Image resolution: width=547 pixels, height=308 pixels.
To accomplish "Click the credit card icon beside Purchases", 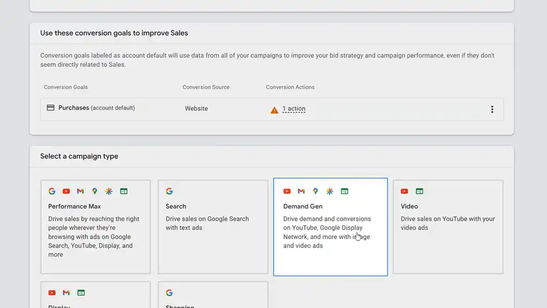I will [51, 107].
